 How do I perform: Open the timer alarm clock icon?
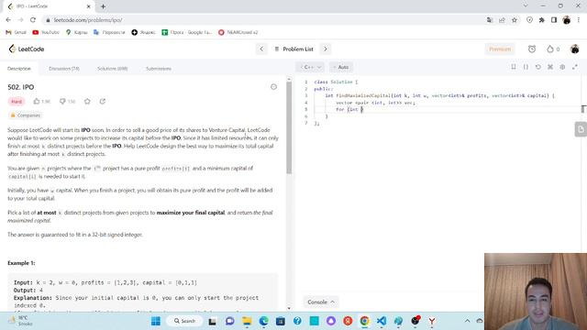click(532, 49)
